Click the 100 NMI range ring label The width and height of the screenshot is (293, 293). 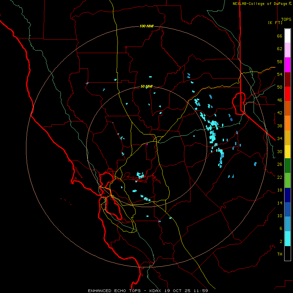pos(146,26)
